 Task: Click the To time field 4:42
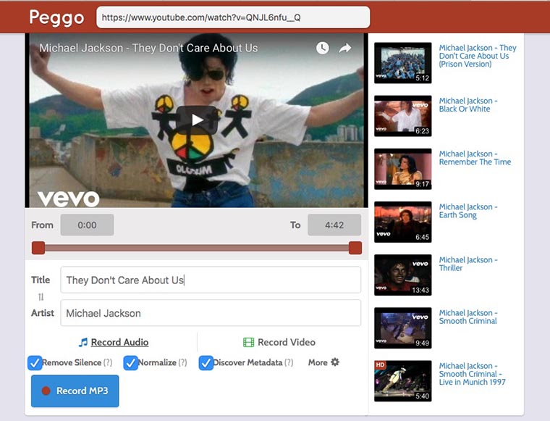click(334, 225)
